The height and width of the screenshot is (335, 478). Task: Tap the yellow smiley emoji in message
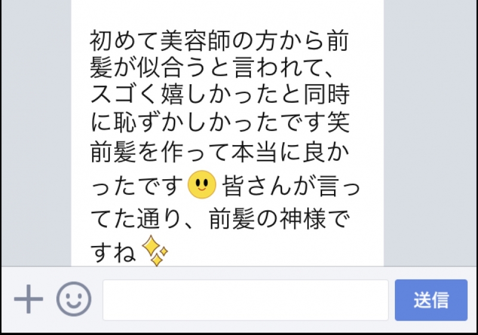pyautogui.click(x=202, y=185)
